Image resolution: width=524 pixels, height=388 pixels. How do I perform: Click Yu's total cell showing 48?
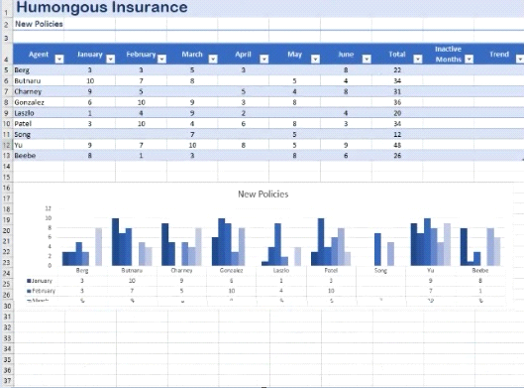tap(397, 145)
